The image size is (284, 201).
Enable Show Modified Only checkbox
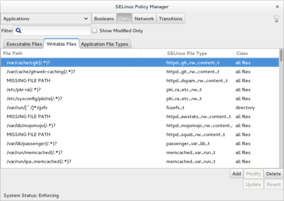click(95, 31)
